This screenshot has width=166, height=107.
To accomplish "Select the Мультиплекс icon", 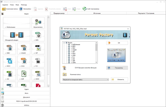I will tap(38, 23).
